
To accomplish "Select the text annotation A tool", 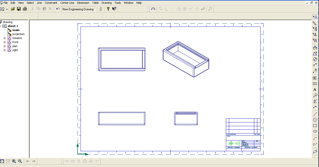I will [x=315, y=89].
